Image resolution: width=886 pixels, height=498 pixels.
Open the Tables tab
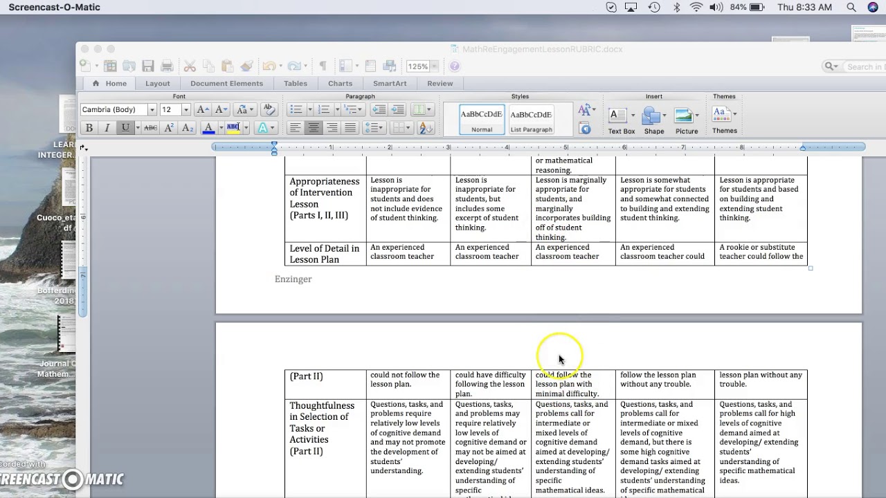(x=296, y=83)
